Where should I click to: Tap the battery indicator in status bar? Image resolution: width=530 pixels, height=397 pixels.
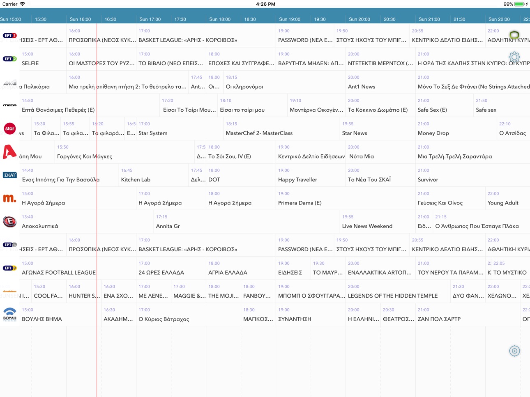coord(520,4)
